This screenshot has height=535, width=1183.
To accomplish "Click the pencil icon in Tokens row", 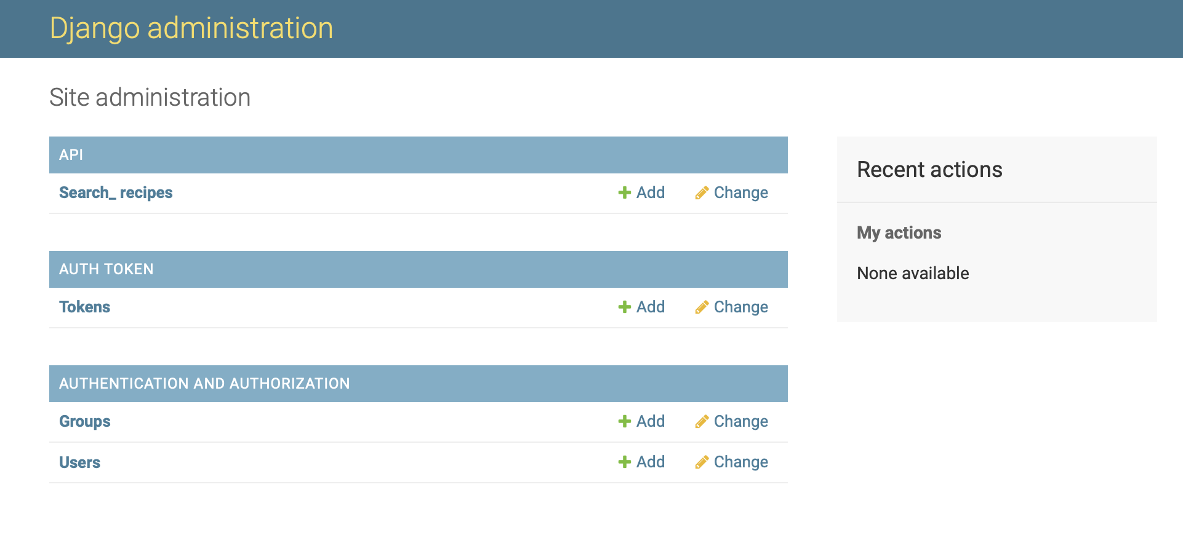I will coord(702,307).
